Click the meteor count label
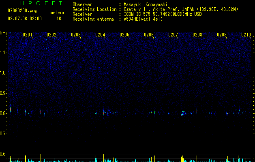Viewport: 255px width, 162px height. [x=58, y=13]
